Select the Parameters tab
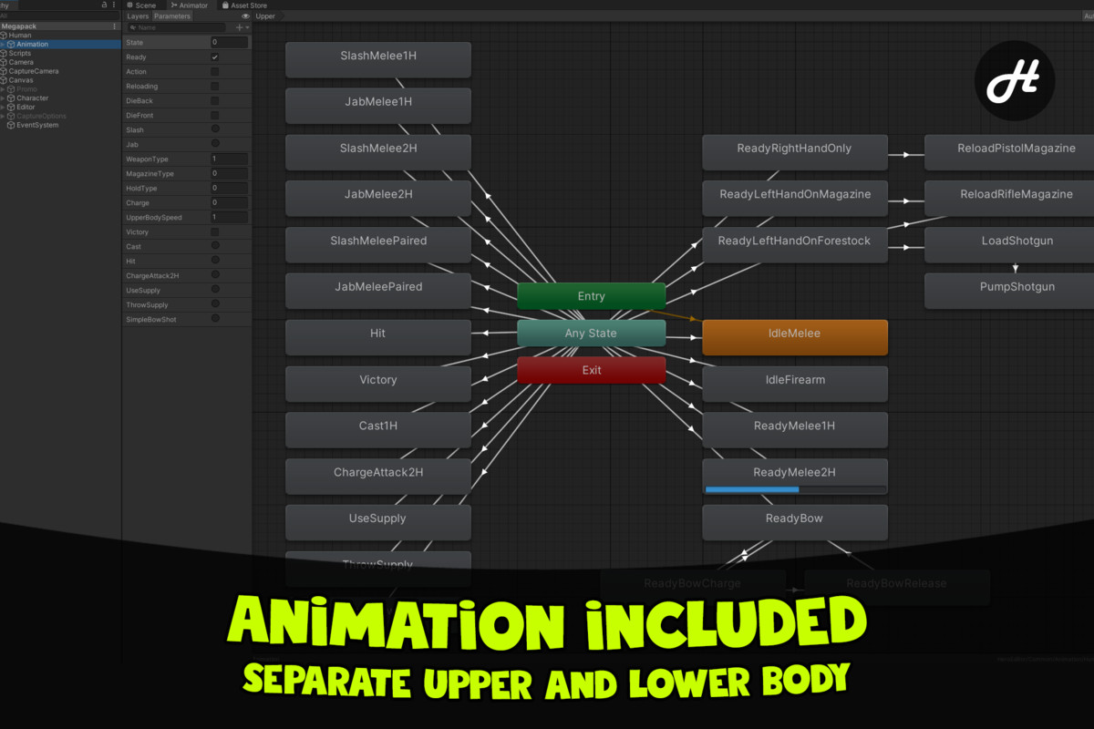The height and width of the screenshot is (729, 1094). coord(172,16)
